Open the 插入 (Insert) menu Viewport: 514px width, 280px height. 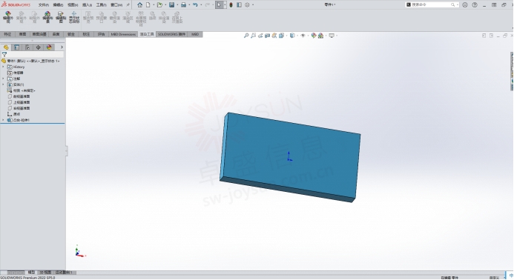click(x=87, y=5)
